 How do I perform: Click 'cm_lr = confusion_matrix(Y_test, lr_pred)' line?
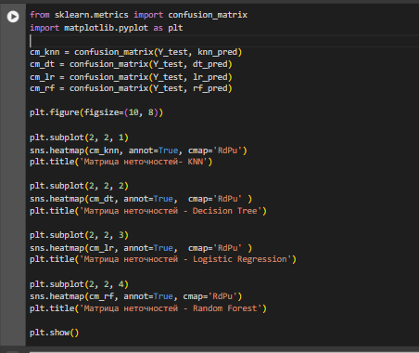pos(131,77)
